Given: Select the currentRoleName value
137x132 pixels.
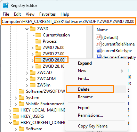Looking at the screenshot, I should coord(119,44).
